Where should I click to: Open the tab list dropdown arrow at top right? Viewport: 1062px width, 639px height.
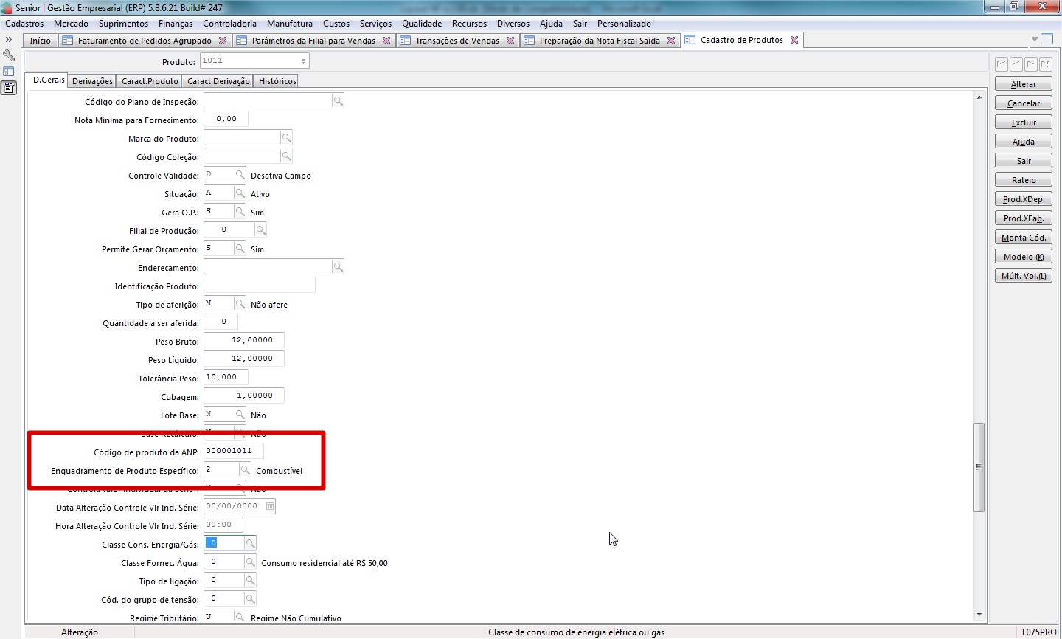[x=1034, y=39]
